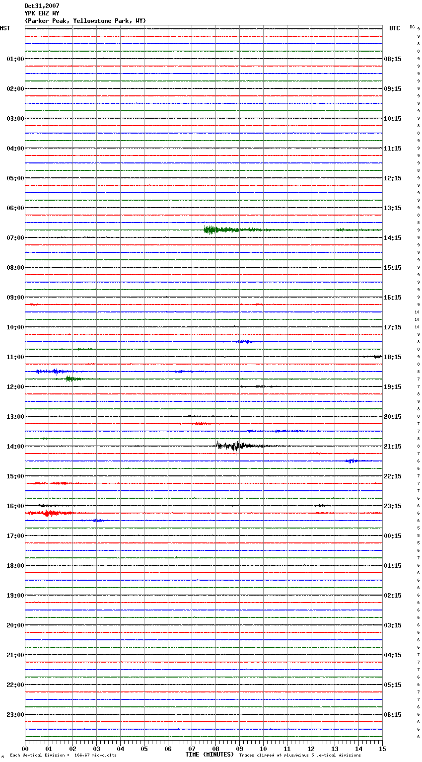
Task: Click the 14:15 UTC time label
Action: click(393, 237)
